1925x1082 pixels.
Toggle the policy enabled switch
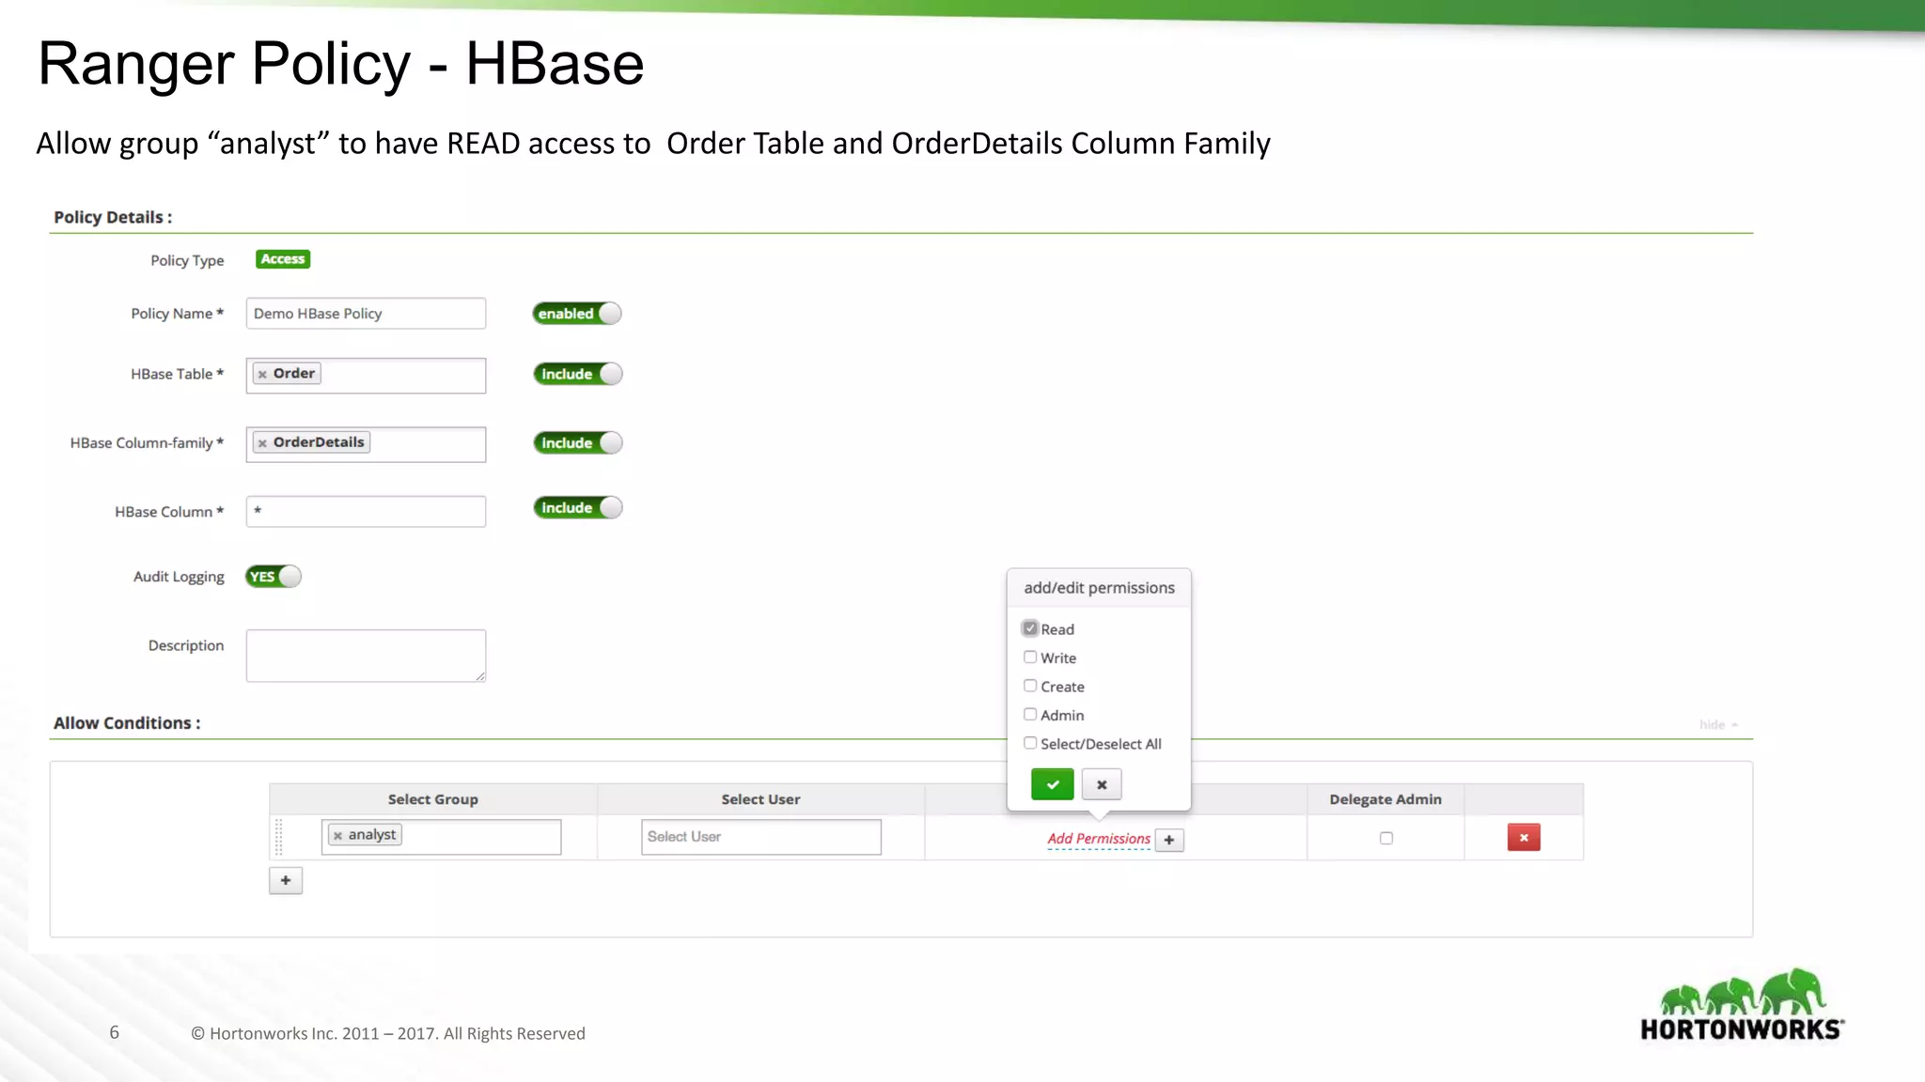pos(577,314)
